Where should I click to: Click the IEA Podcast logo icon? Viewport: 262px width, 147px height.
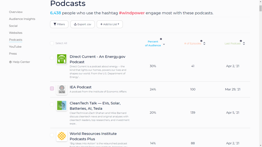click(62, 90)
